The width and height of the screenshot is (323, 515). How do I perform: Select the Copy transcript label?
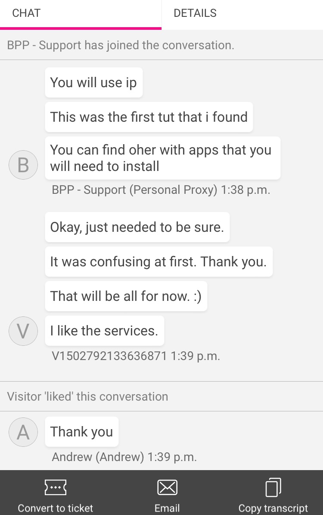[x=273, y=508]
